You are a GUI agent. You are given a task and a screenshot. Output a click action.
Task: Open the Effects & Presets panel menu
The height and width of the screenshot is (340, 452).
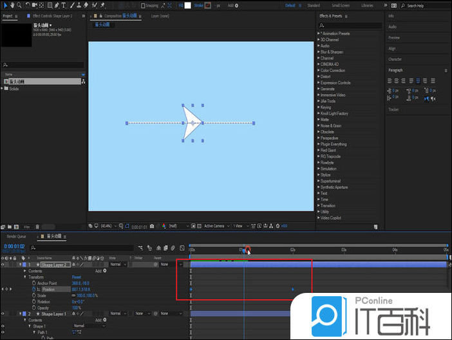point(348,15)
